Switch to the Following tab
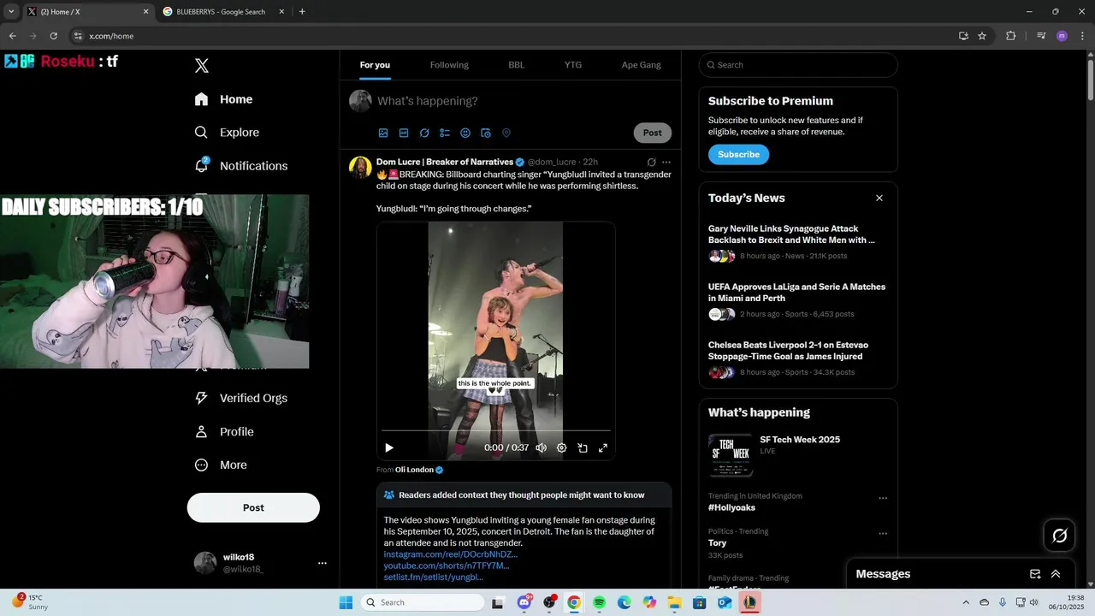 [x=449, y=65]
